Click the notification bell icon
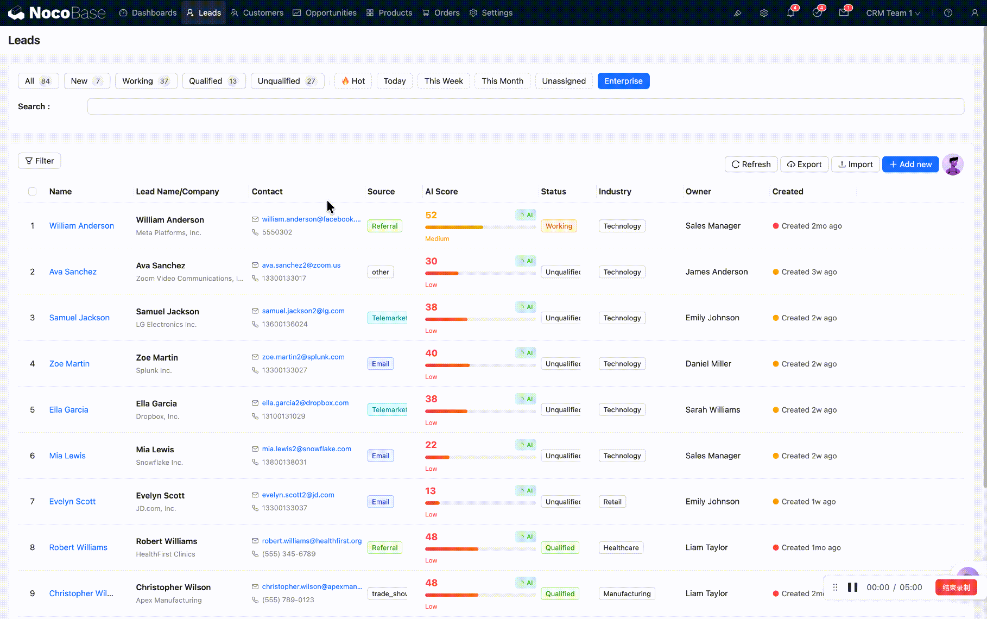Screen dimensions: 987x619 click(790, 13)
